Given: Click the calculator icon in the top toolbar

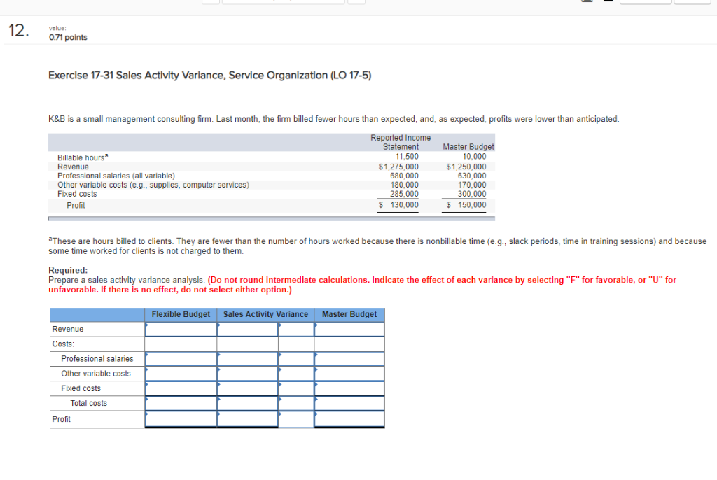Looking at the screenshot, I should click(587, 3).
